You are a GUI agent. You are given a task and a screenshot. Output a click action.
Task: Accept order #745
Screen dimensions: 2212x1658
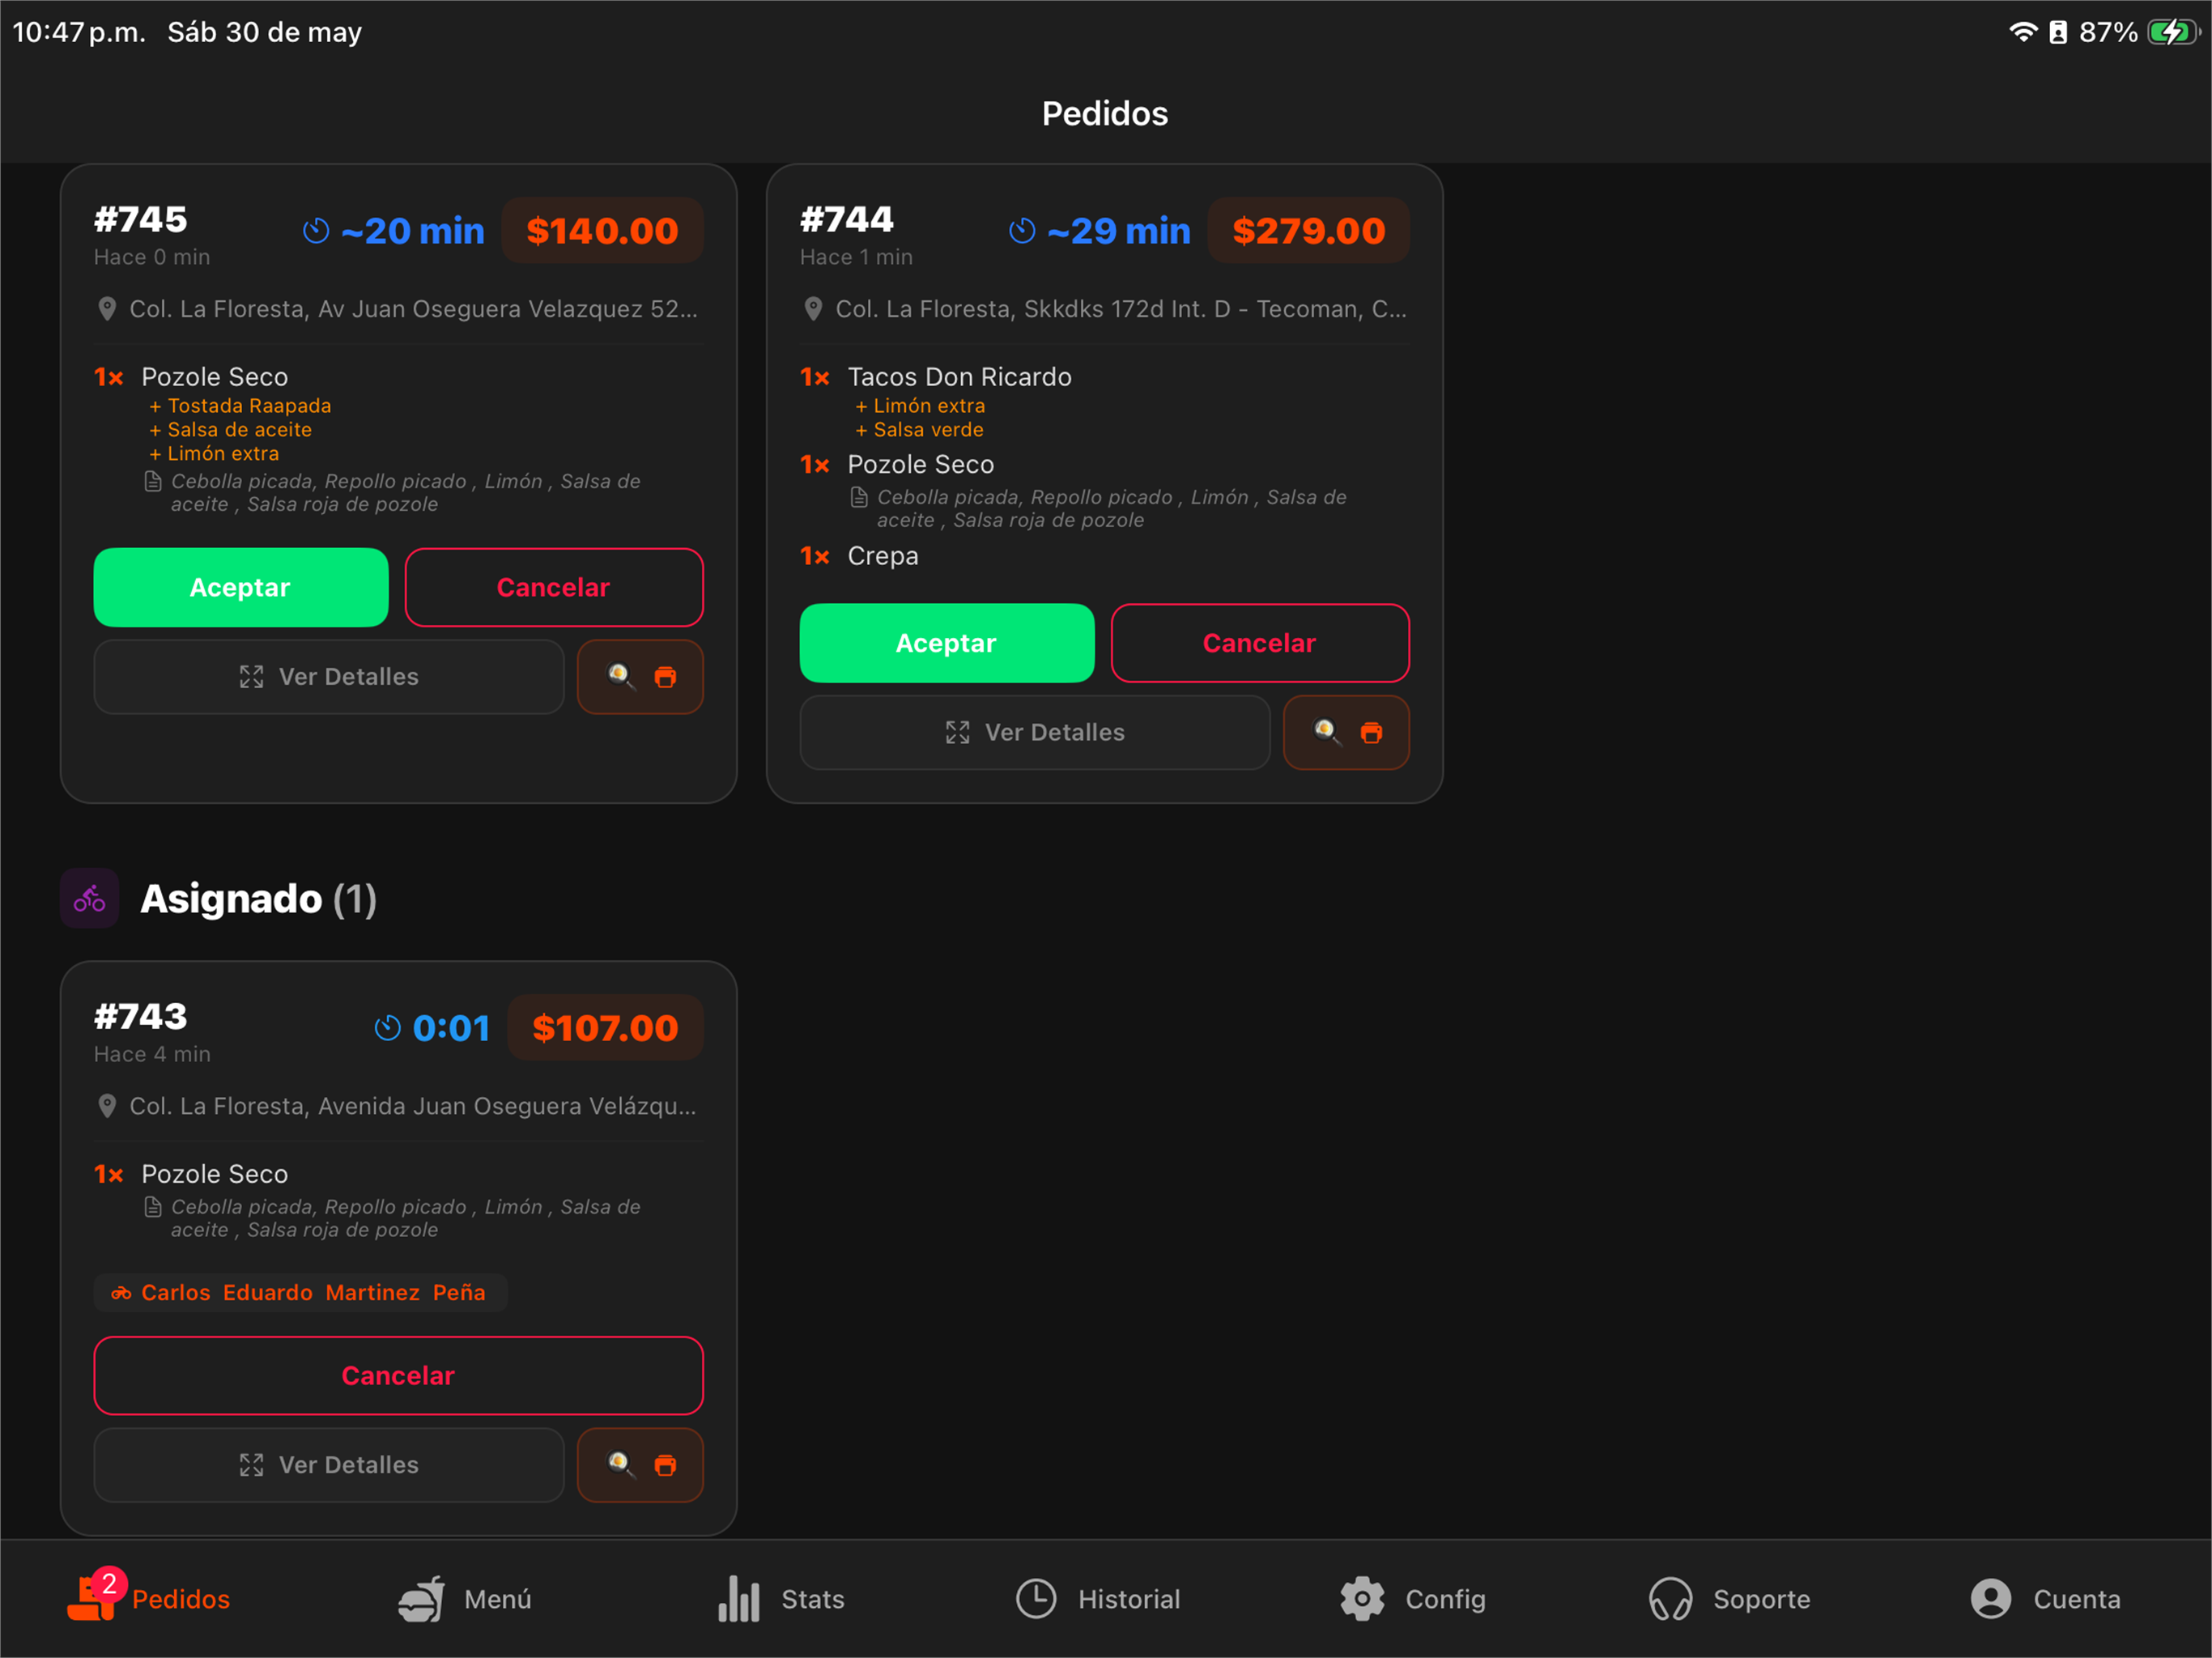tap(241, 587)
